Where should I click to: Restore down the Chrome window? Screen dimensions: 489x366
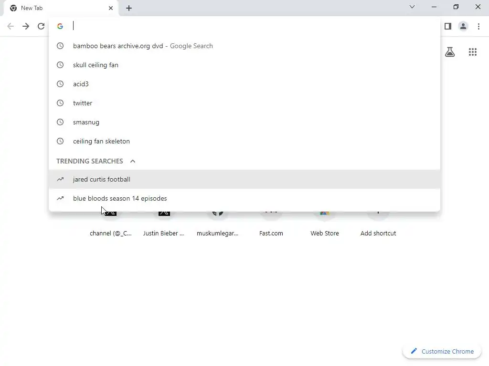click(x=456, y=7)
